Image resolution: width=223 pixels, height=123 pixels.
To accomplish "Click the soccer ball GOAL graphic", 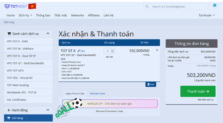I will [x=69, y=108].
